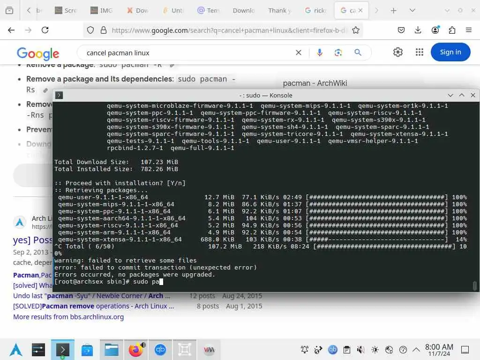This screenshot has width=480, height=360.
Task: Open tracking protection shield icon
Action: coord(90,30)
